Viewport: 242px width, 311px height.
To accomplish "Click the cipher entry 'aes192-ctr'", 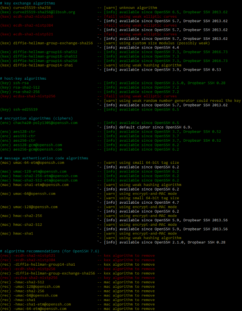I will pos(24,136).
